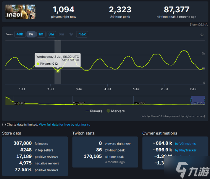Viewport: 210px width, 179px height.
Task: Open the 'by VG Insights' link
Action: (x=185, y=144)
